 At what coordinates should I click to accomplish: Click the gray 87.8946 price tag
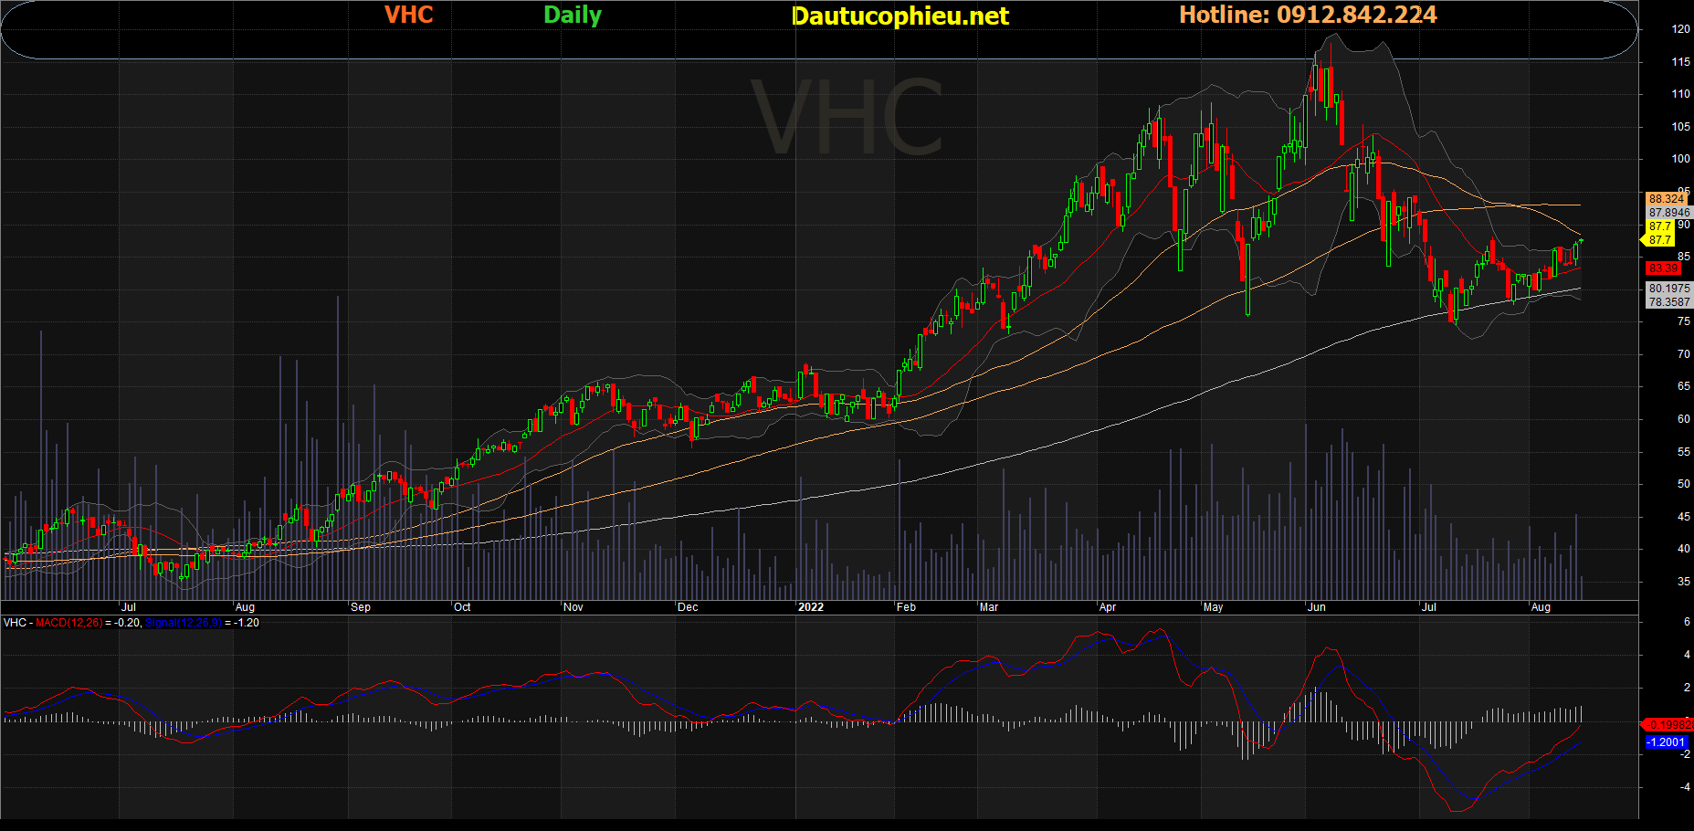pos(1668,213)
